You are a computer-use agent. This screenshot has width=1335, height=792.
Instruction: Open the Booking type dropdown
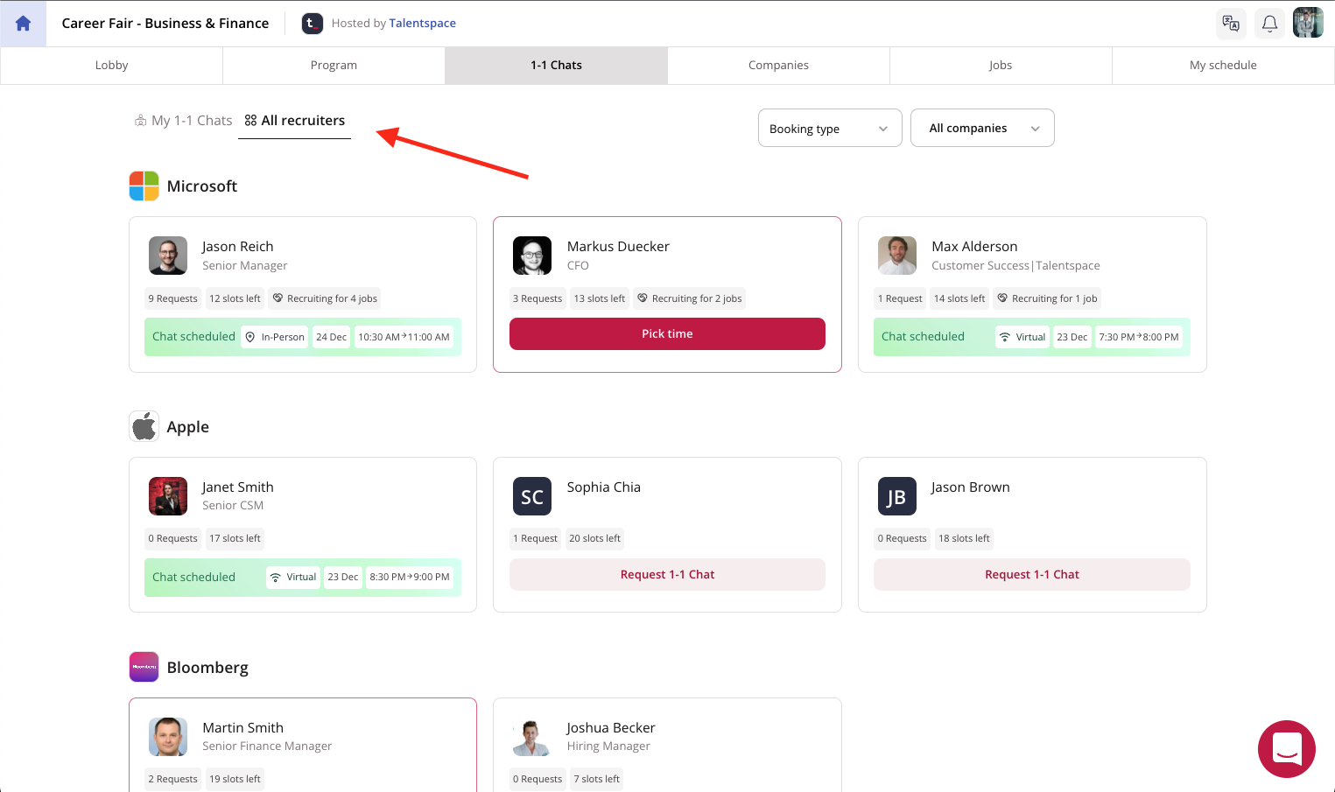[830, 128]
